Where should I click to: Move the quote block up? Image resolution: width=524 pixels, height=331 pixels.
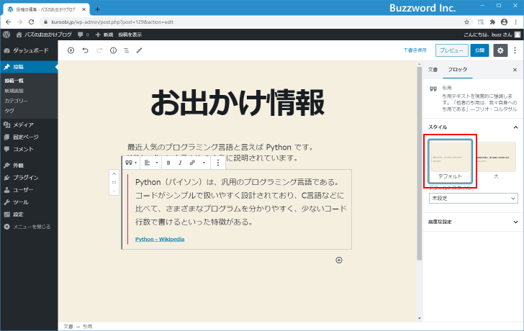point(114,174)
